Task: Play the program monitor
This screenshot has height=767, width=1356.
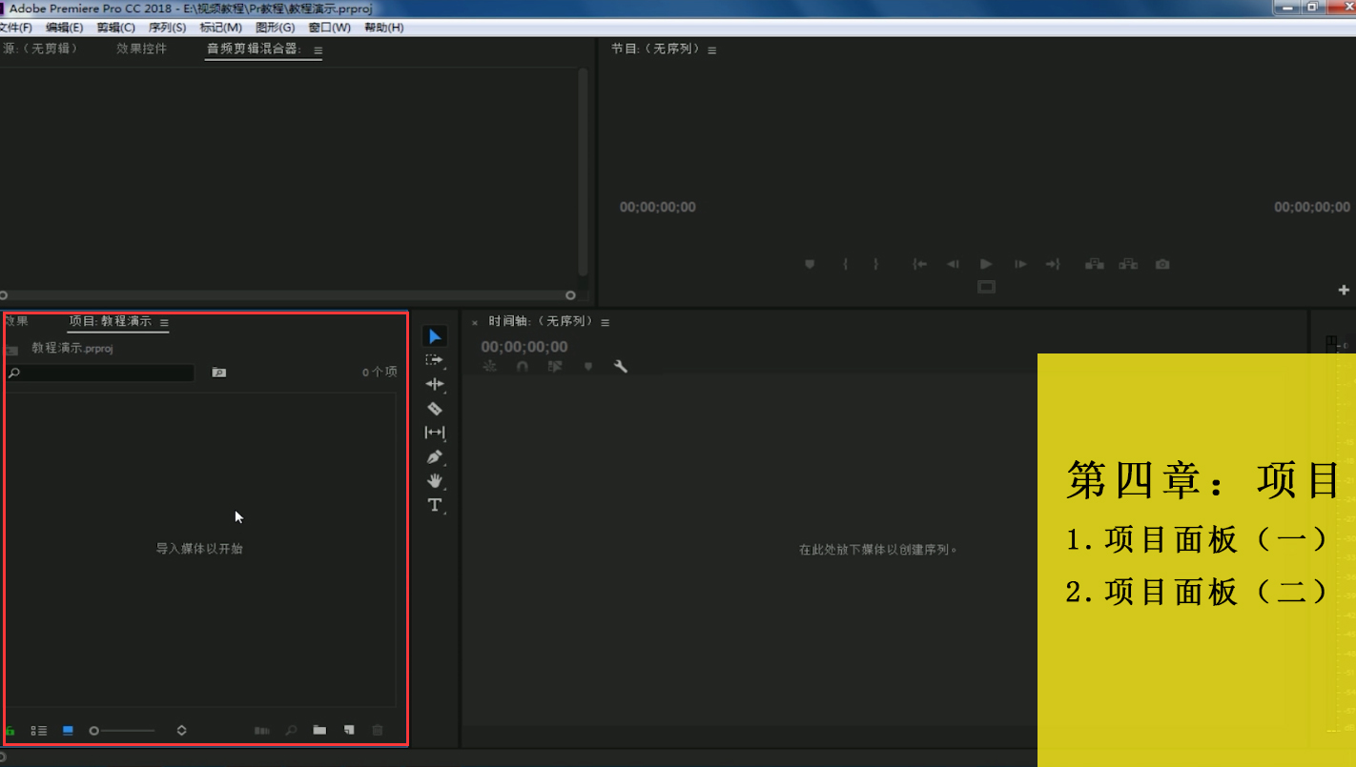Action: pos(986,264)
